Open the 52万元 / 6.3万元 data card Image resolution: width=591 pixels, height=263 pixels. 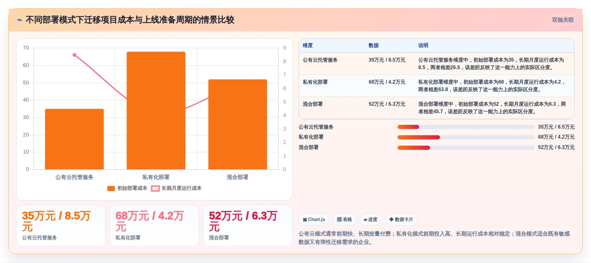tap(248, 226)
